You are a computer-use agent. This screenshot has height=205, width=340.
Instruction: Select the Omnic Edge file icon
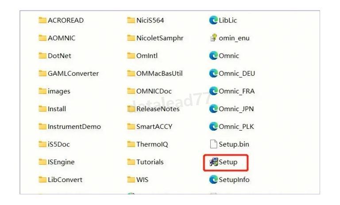(x=213, y=56)
